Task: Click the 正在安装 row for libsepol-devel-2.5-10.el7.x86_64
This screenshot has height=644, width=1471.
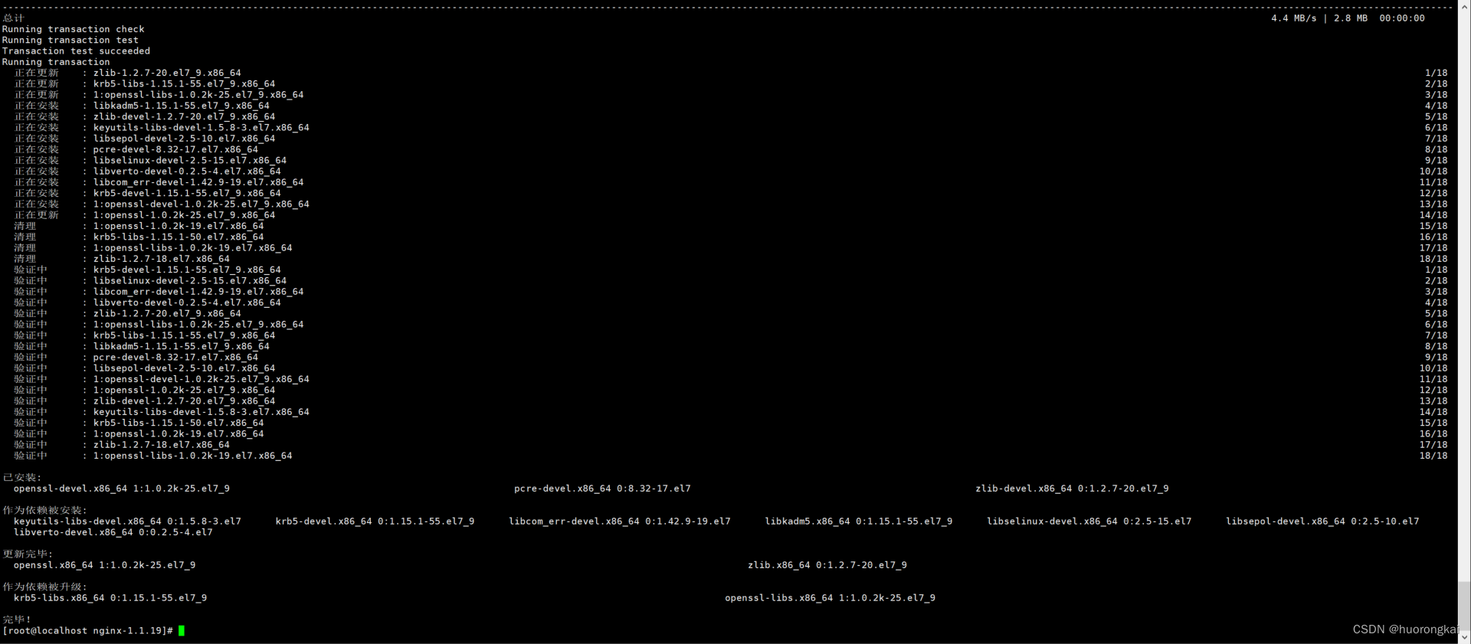Action: pos(730,139)
